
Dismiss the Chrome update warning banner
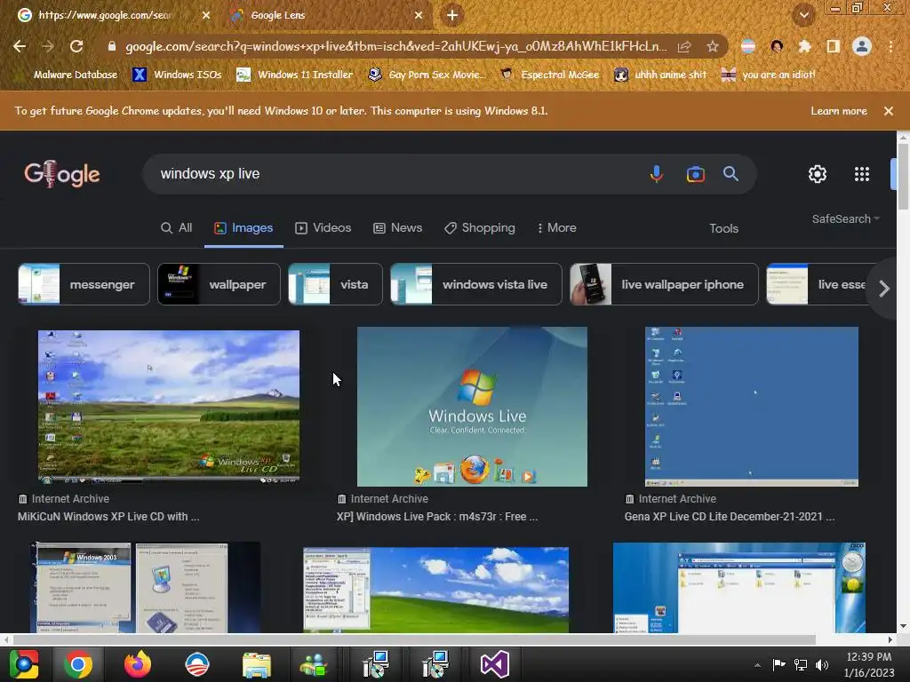[x=889, y=111]
